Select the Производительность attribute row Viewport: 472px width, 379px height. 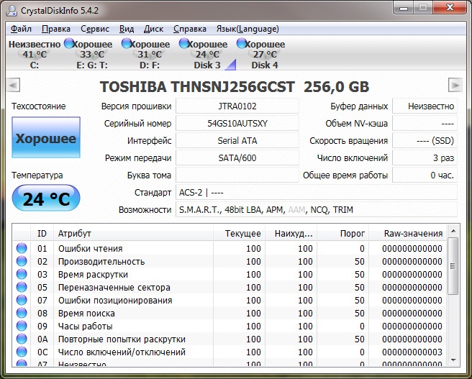coord(230,261)
